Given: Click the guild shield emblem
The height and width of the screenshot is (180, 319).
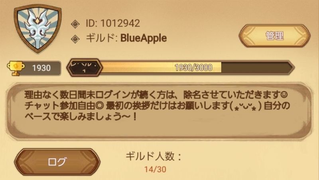Looking at the screenshot, I should pyautogui.click(x=37, y=28).
